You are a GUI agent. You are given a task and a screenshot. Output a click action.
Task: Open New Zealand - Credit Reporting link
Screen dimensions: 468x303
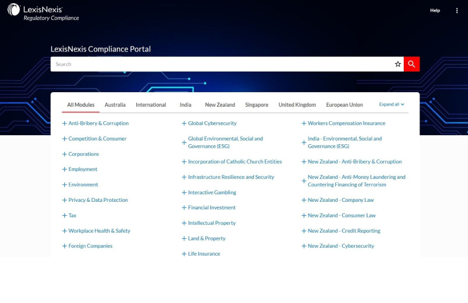(344, 230)
